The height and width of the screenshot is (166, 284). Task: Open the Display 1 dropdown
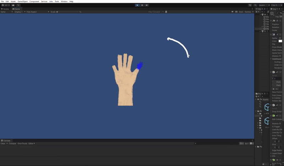[x=20, y=12]
